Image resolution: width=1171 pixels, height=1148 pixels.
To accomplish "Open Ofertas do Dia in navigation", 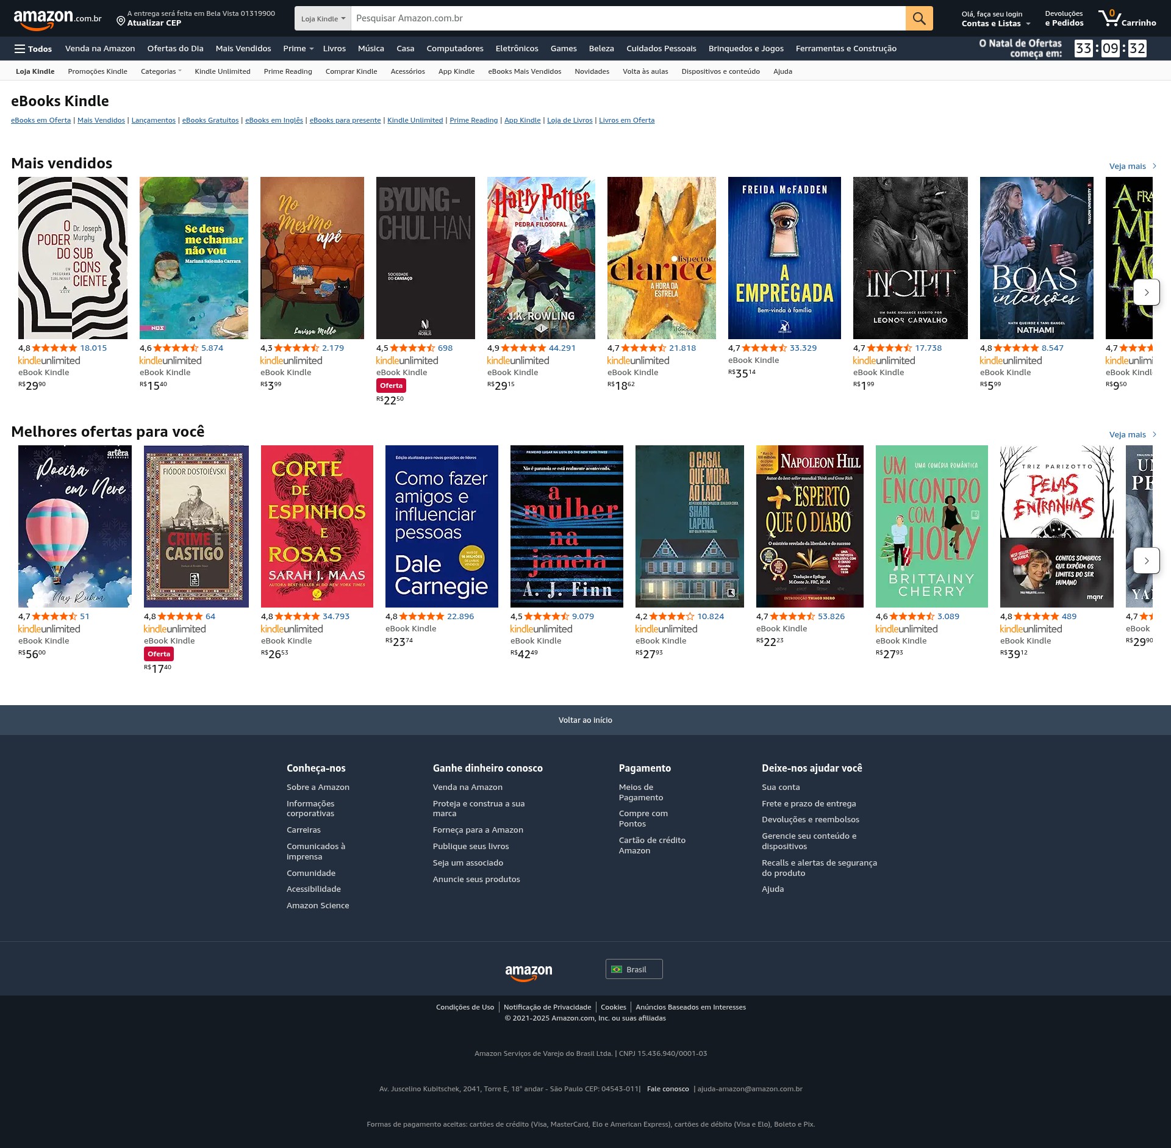I will coord(175,49).
